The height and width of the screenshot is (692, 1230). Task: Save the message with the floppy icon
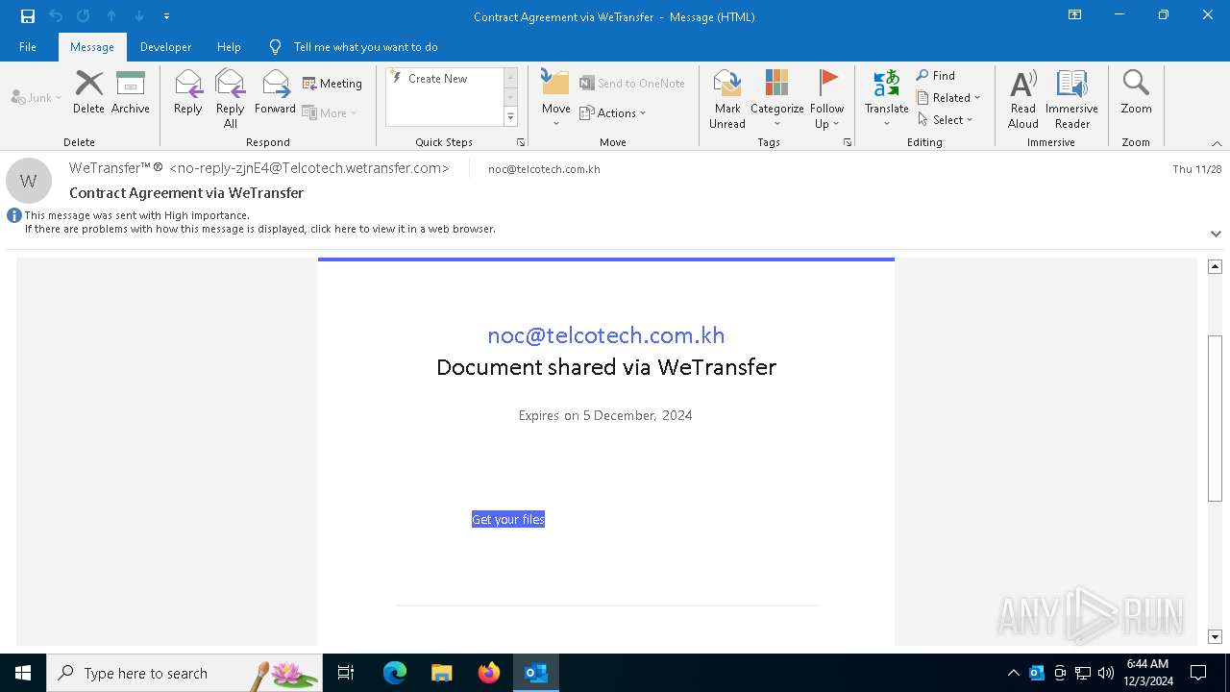pyautogui.click(x=28, y=16)
